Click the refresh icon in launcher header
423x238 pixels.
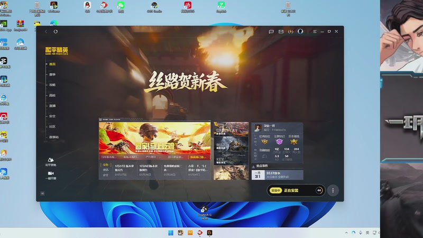56,32
